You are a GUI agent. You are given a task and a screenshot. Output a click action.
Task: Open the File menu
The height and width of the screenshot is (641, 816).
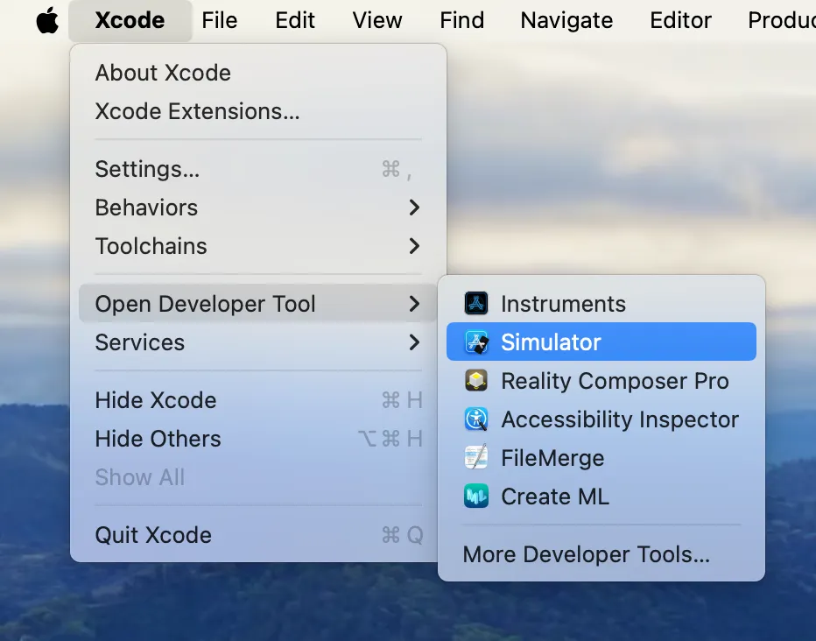coord(219,20)
